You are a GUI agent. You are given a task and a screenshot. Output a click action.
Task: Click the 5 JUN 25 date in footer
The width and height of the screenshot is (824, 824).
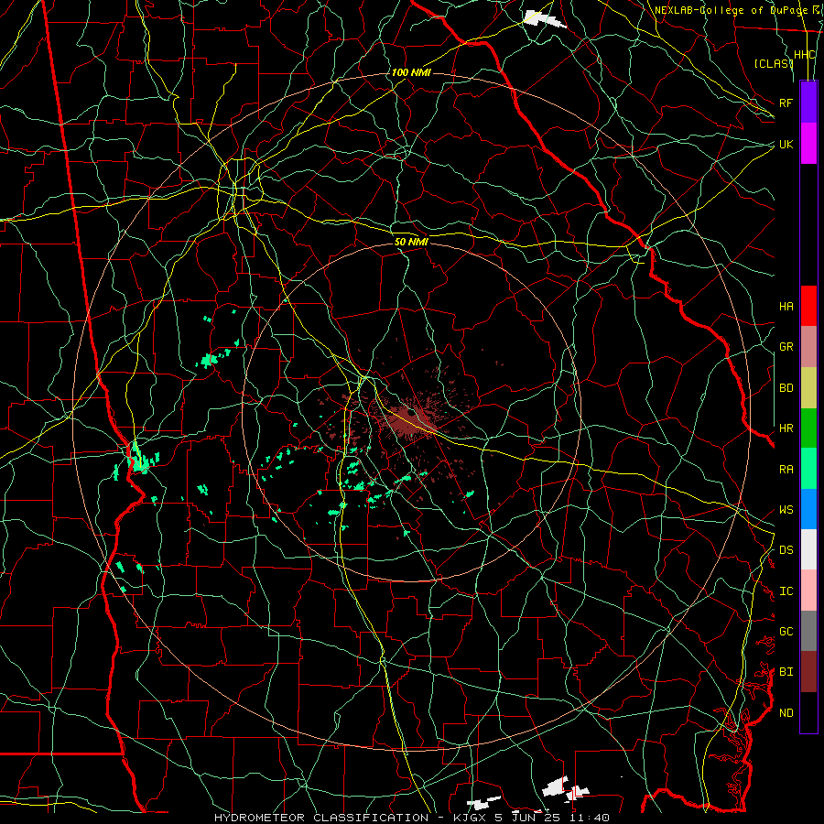pos(527,818)
